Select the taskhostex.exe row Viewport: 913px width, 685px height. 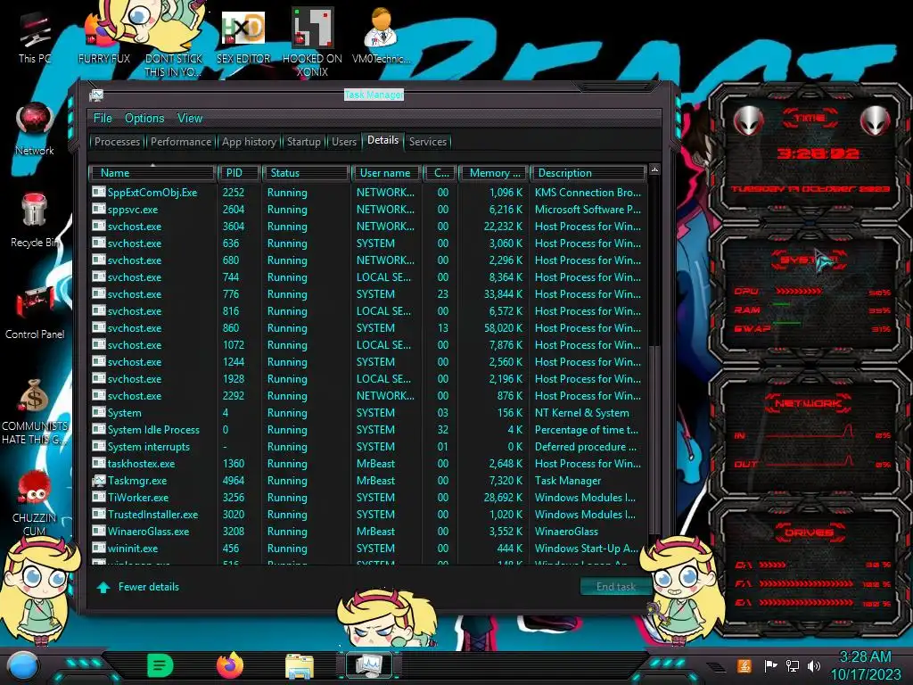click(368, 464)
